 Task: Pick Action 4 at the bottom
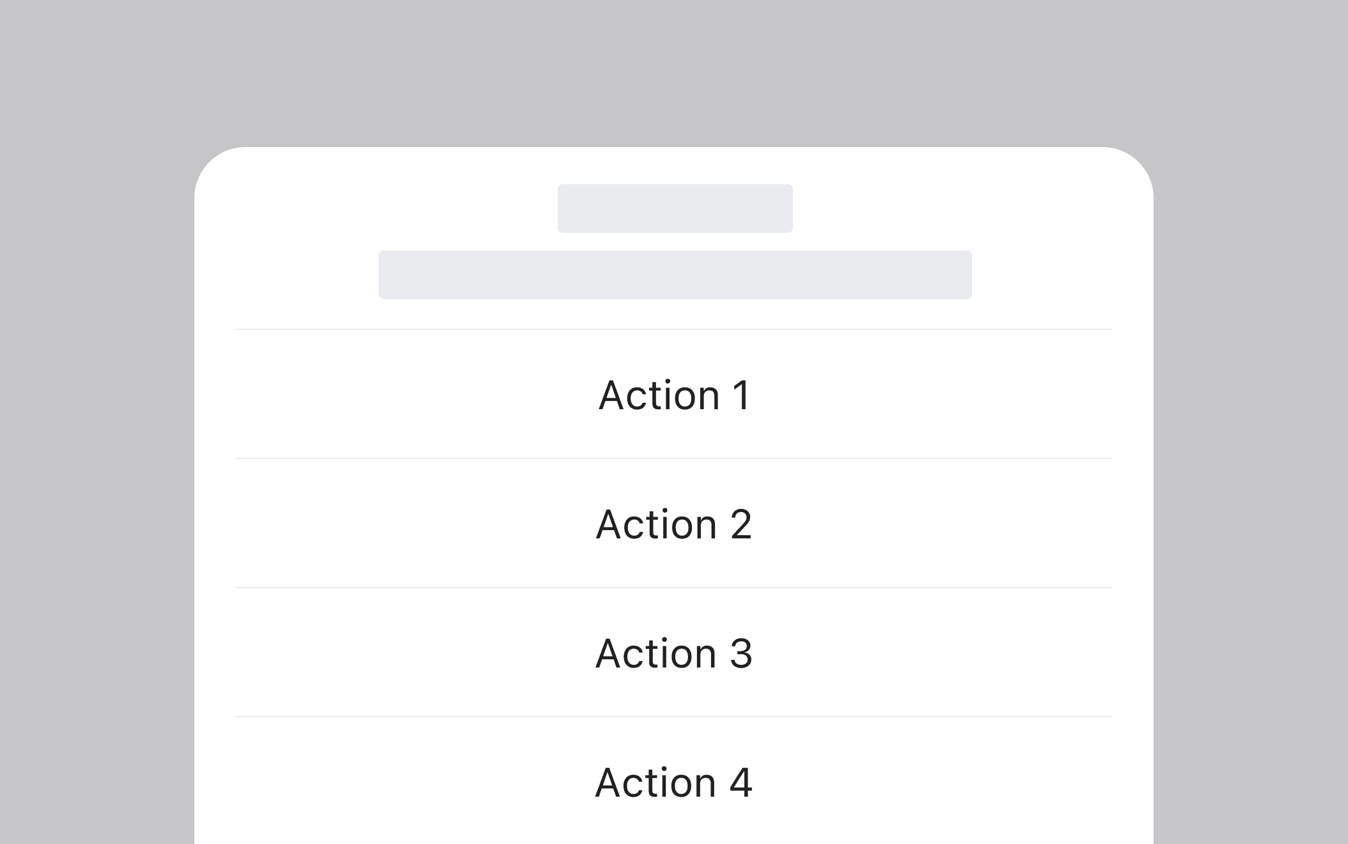[x=674, y=783]
